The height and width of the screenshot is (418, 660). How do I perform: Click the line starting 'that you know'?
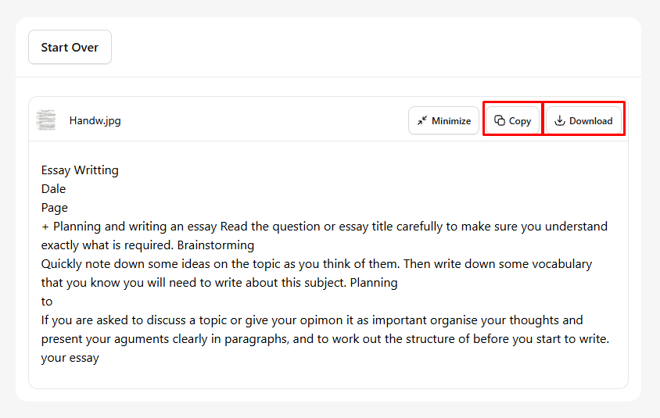(219, 283)
